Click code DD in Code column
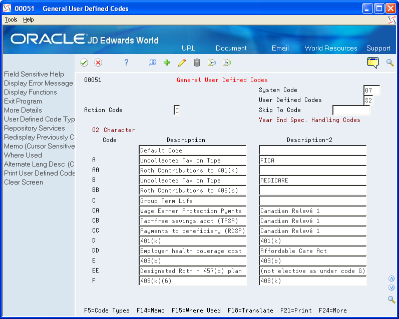Screen dimensions: 399x319 (x=96, y=250)
